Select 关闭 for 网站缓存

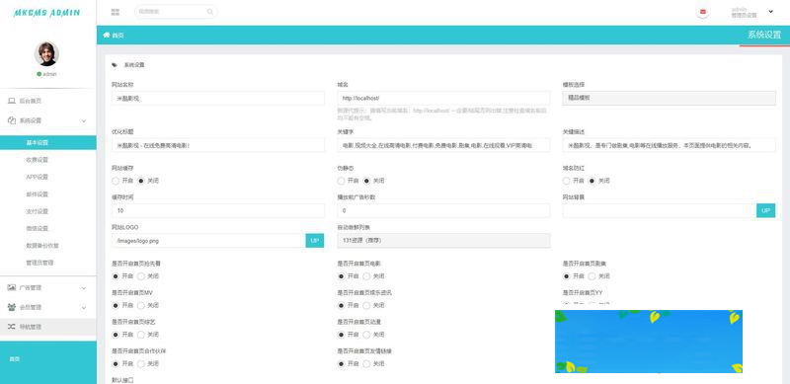[x=141, y=181]
